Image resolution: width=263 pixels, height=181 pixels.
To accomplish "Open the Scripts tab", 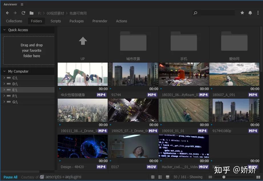I will 55,21.
